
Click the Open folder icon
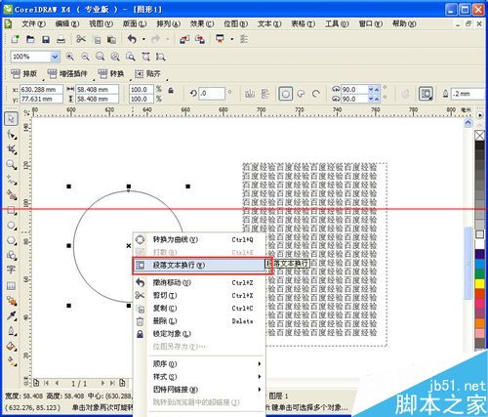tap(30, 39)
